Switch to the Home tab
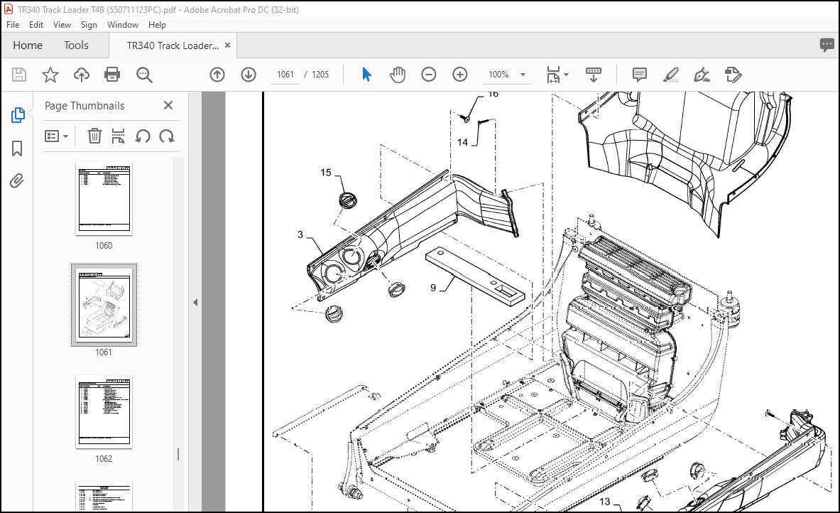This screenshot has width=840, height=513. tap(28, 45)
